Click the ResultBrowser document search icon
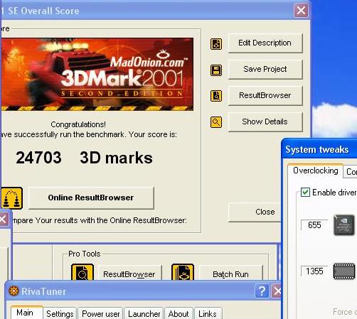Viewport: 357px width, 319px height. [216, 96]
